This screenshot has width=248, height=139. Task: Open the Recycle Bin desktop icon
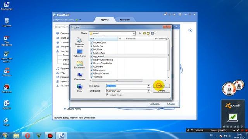pos(7,22)
